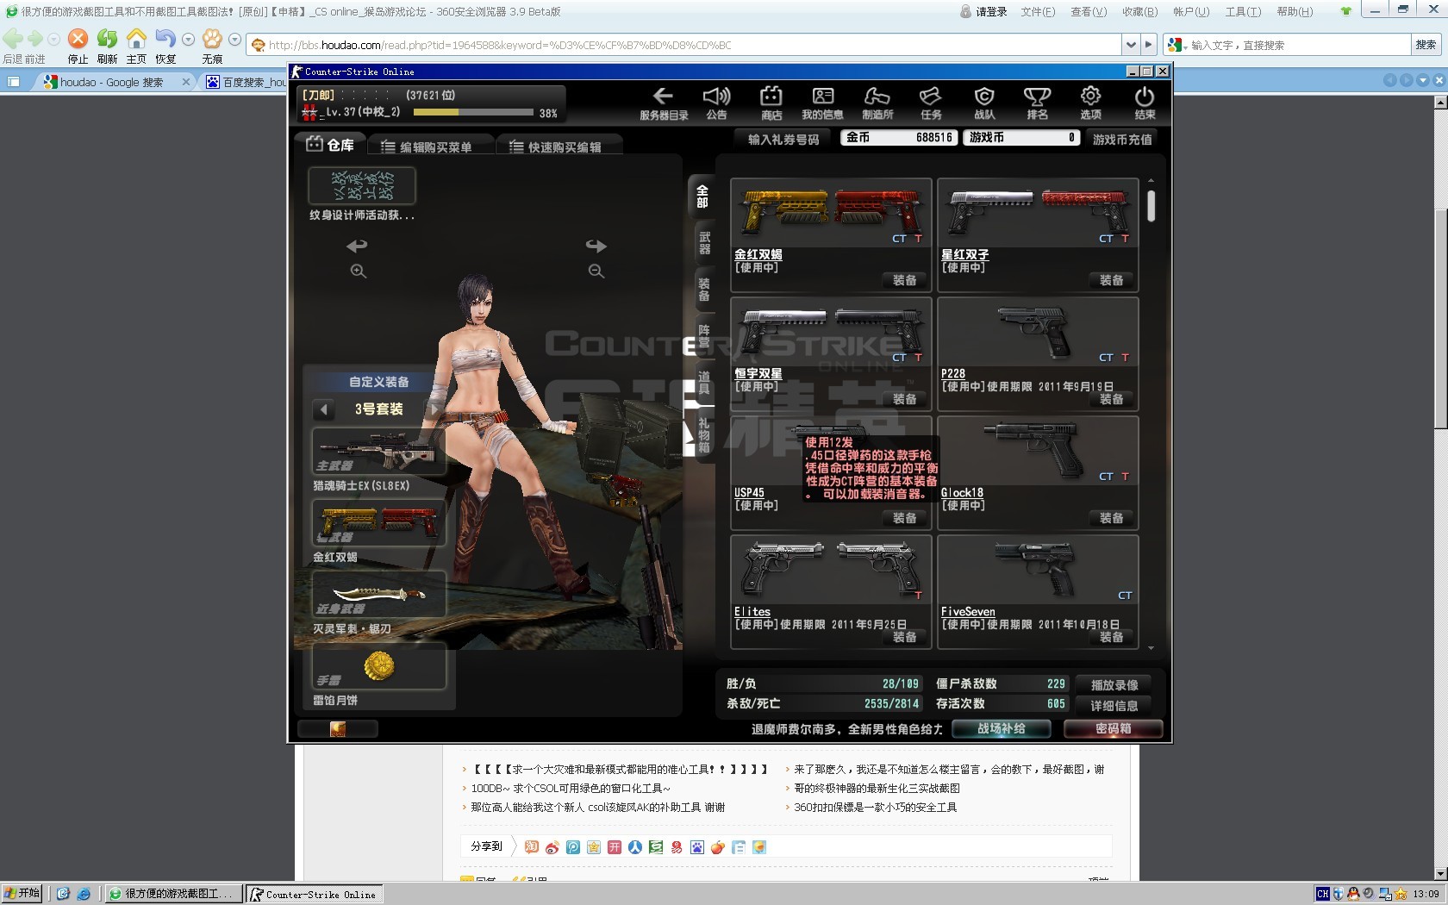
Task: Click the browser URL address field
Action: [x=685, y=45]
